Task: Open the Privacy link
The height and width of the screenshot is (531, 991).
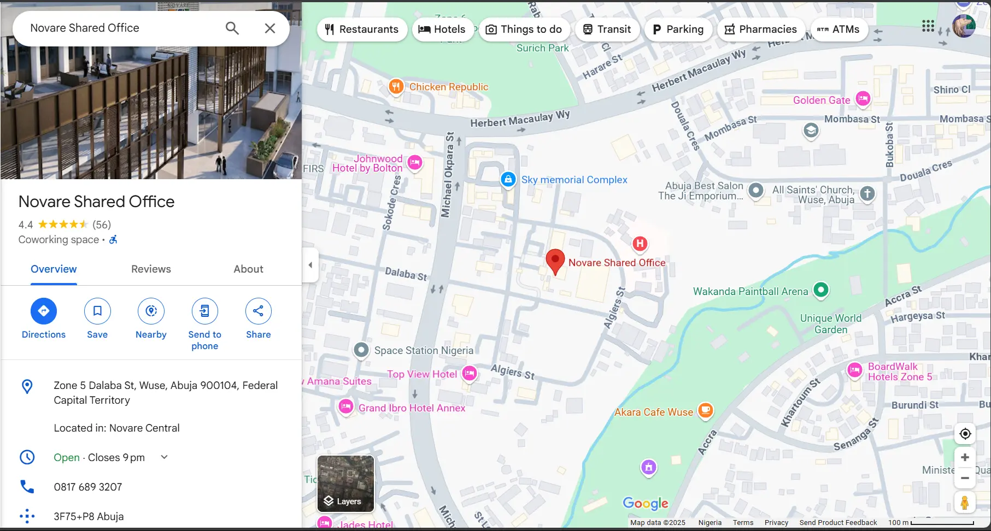Action: [x=777, y=522]
